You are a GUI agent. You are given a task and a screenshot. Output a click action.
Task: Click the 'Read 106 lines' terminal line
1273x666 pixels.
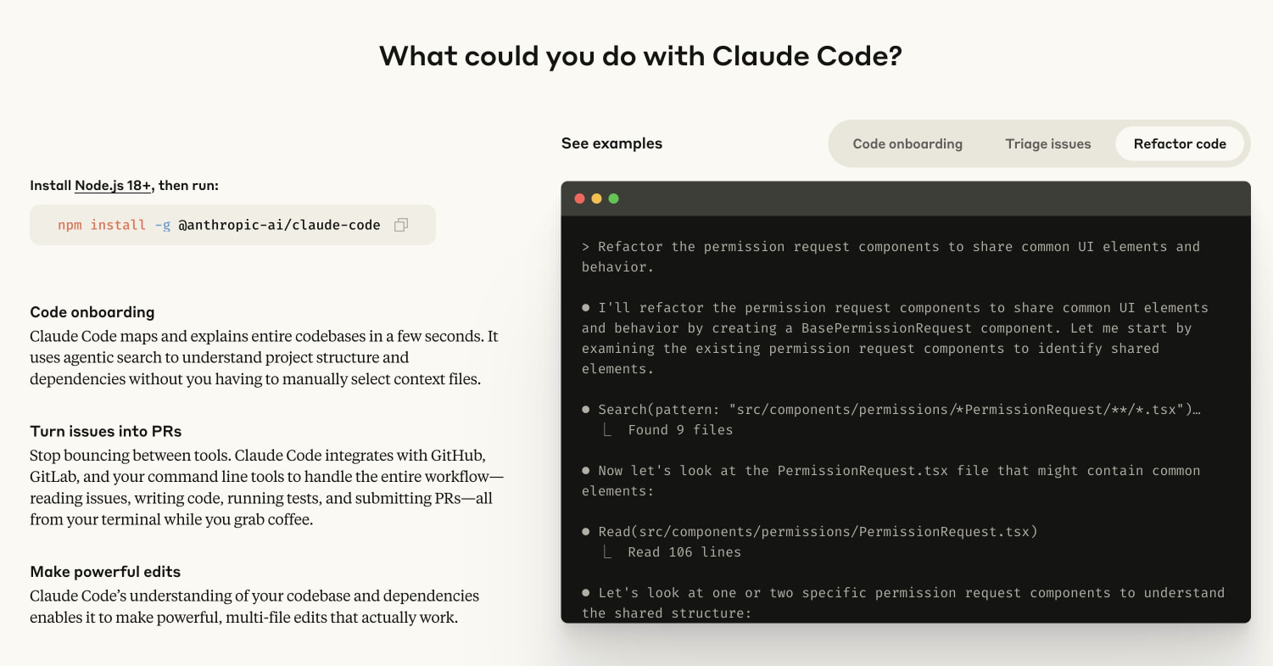pos(684,551)
